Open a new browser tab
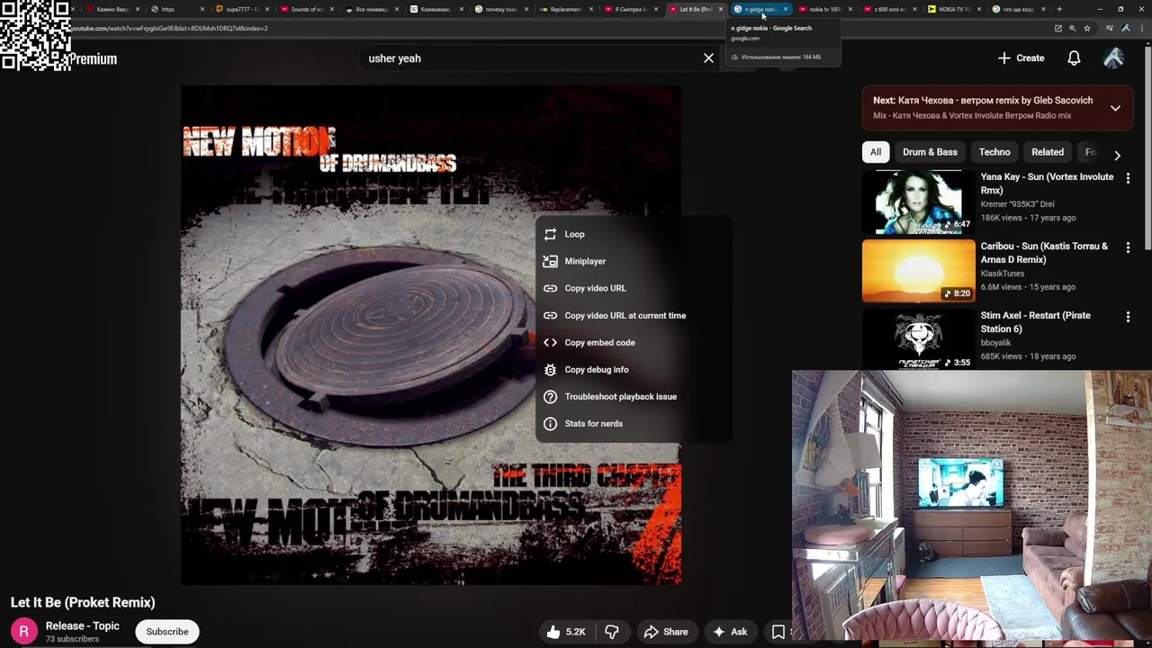The image size is (1152, 648). (x=1059, y=9)
